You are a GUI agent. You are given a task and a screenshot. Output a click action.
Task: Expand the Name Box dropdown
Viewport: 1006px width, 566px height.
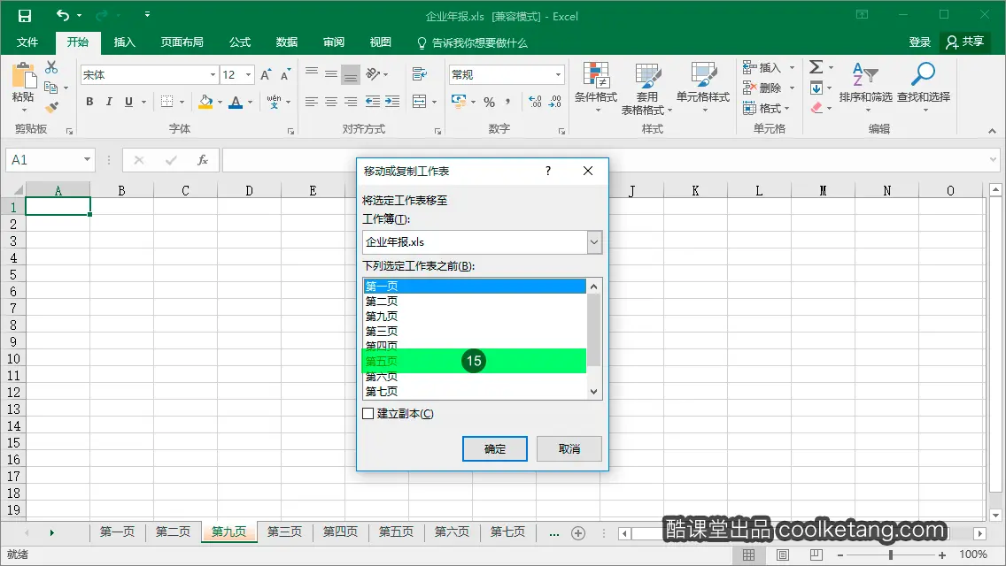(87, 159)
